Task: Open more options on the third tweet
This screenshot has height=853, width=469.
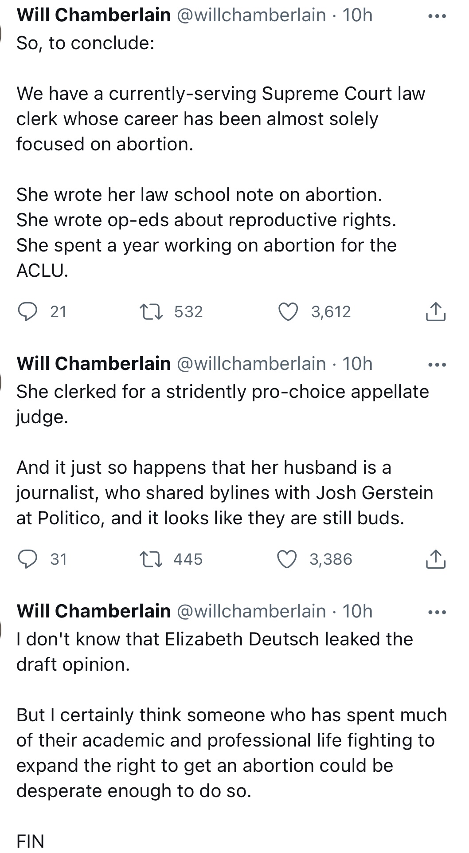Action: (437, 612)
